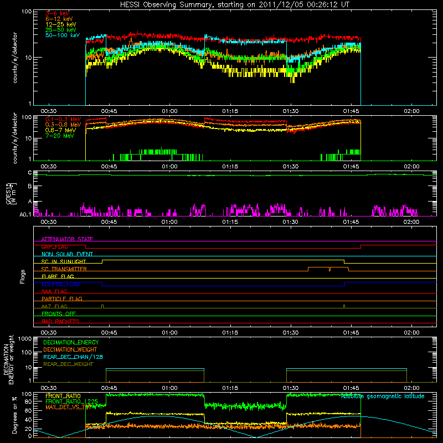Select the GAP_FLAG label
Viewport: 443px width, 443px height.
tap(54, 246)
